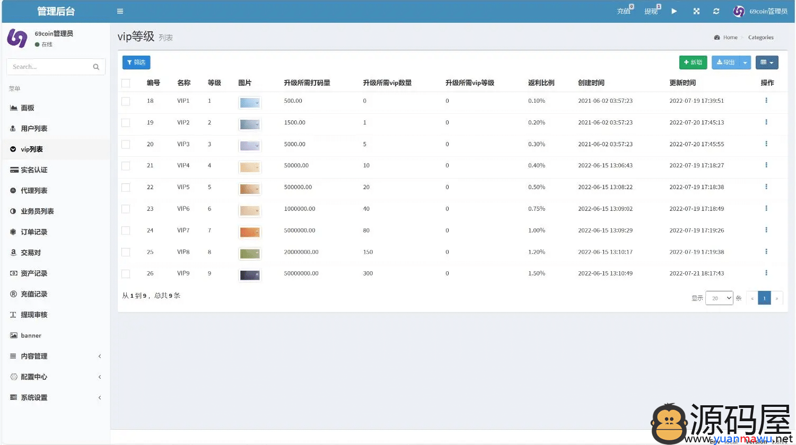Image resolution: width=796 pixels, height=445 pixels.
Task: Open actions menu for VIP1 row
Action: point(766,101)
